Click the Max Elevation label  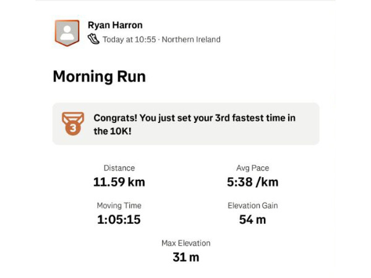point(185,243)
